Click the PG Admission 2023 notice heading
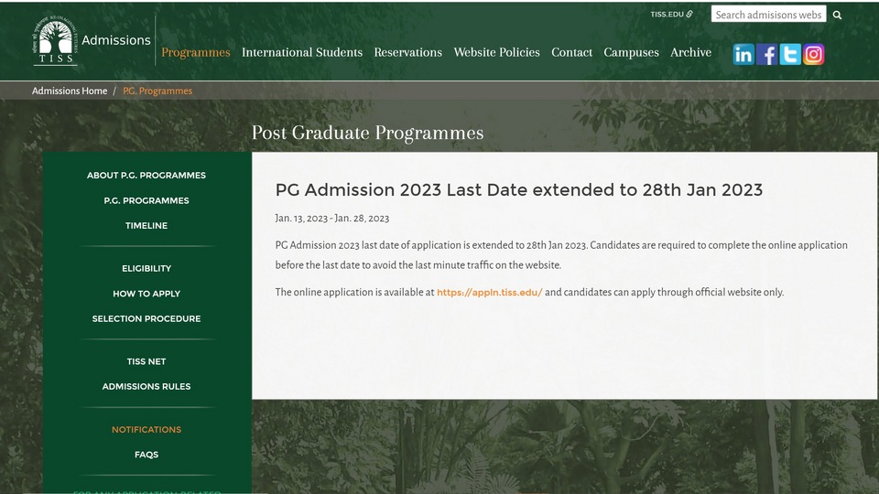This screenshot has height=494, width=879. 518,190
